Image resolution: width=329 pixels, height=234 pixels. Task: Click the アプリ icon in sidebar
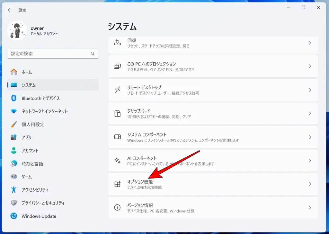pos(13,137)
